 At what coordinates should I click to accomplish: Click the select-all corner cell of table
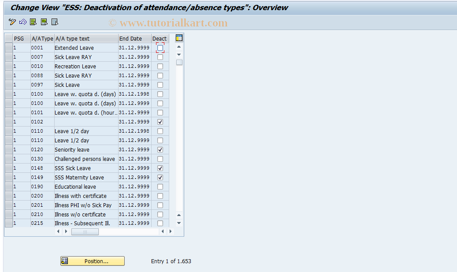pos(9,38)
